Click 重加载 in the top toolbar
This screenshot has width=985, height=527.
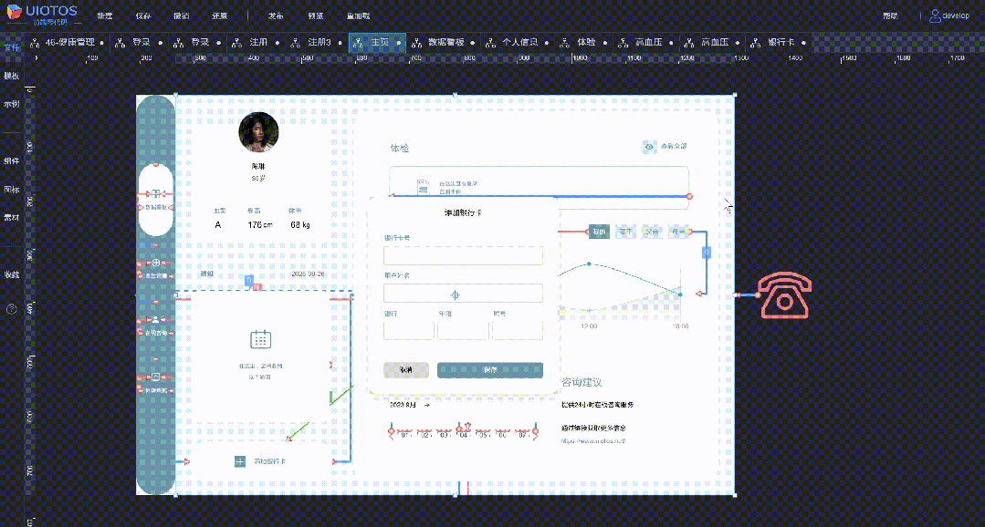pos(358,15)
